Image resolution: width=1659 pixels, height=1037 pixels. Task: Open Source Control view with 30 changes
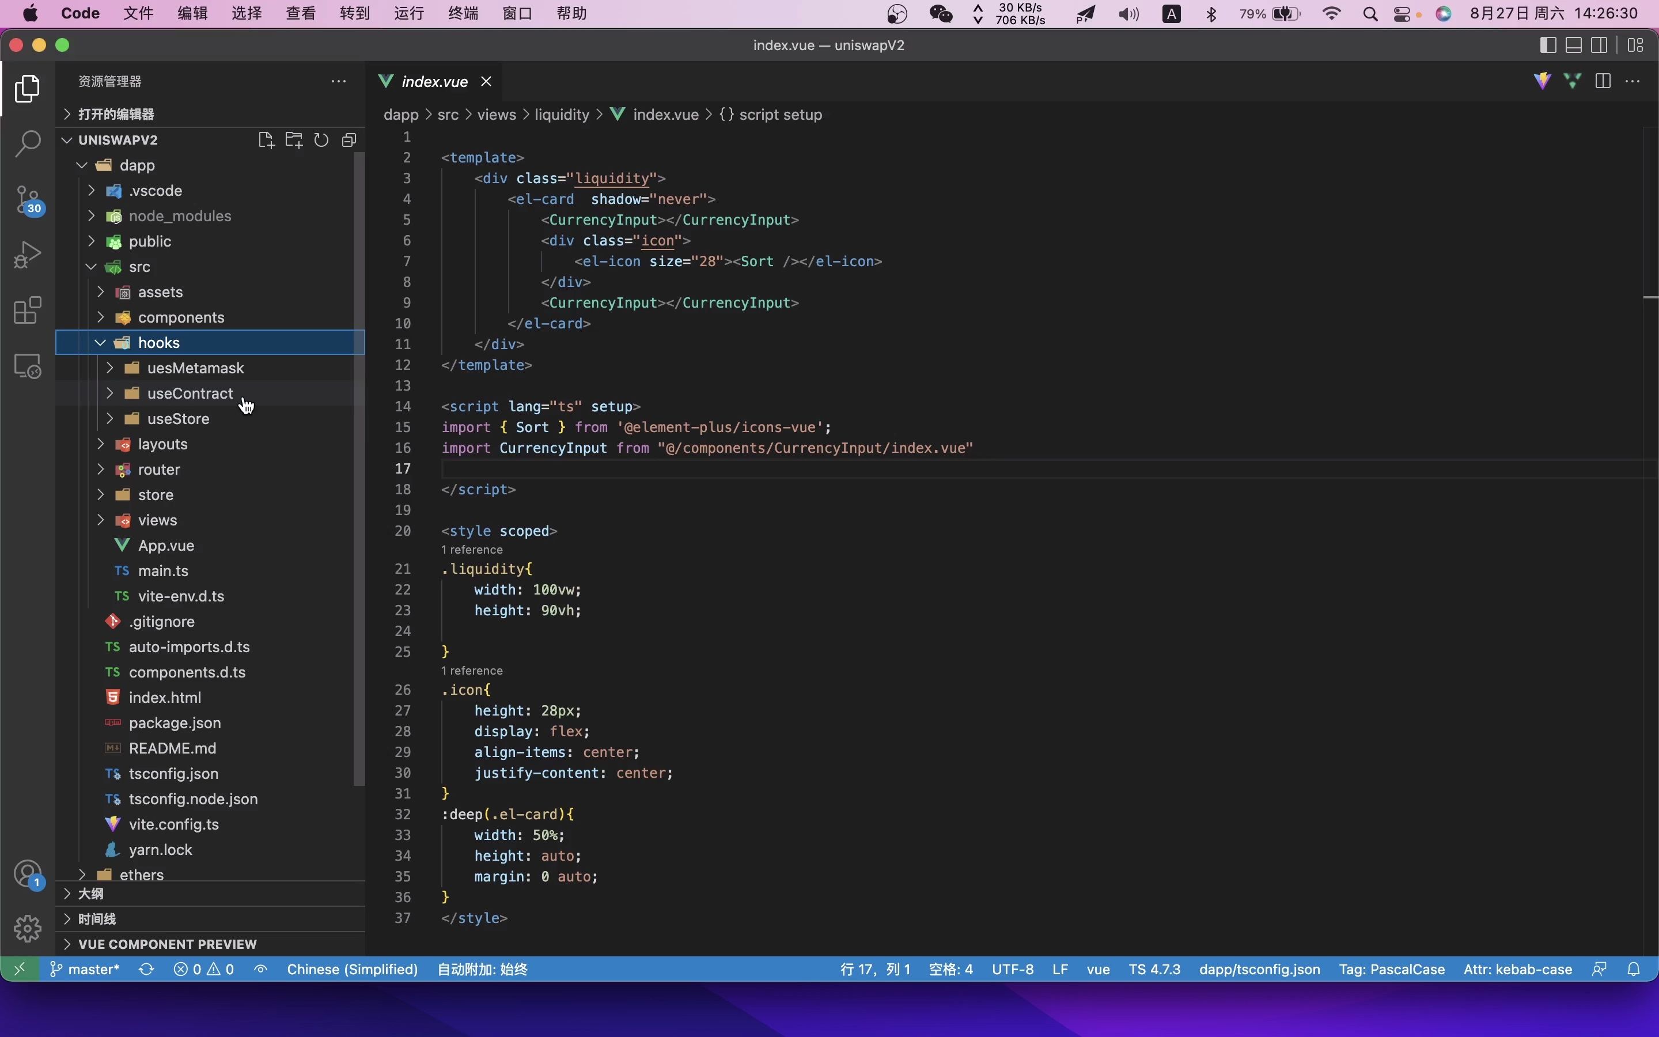tap(28, 200)
